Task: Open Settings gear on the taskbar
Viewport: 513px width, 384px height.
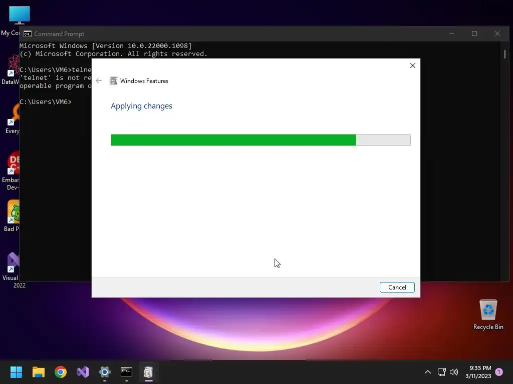Action: [105, 372]
